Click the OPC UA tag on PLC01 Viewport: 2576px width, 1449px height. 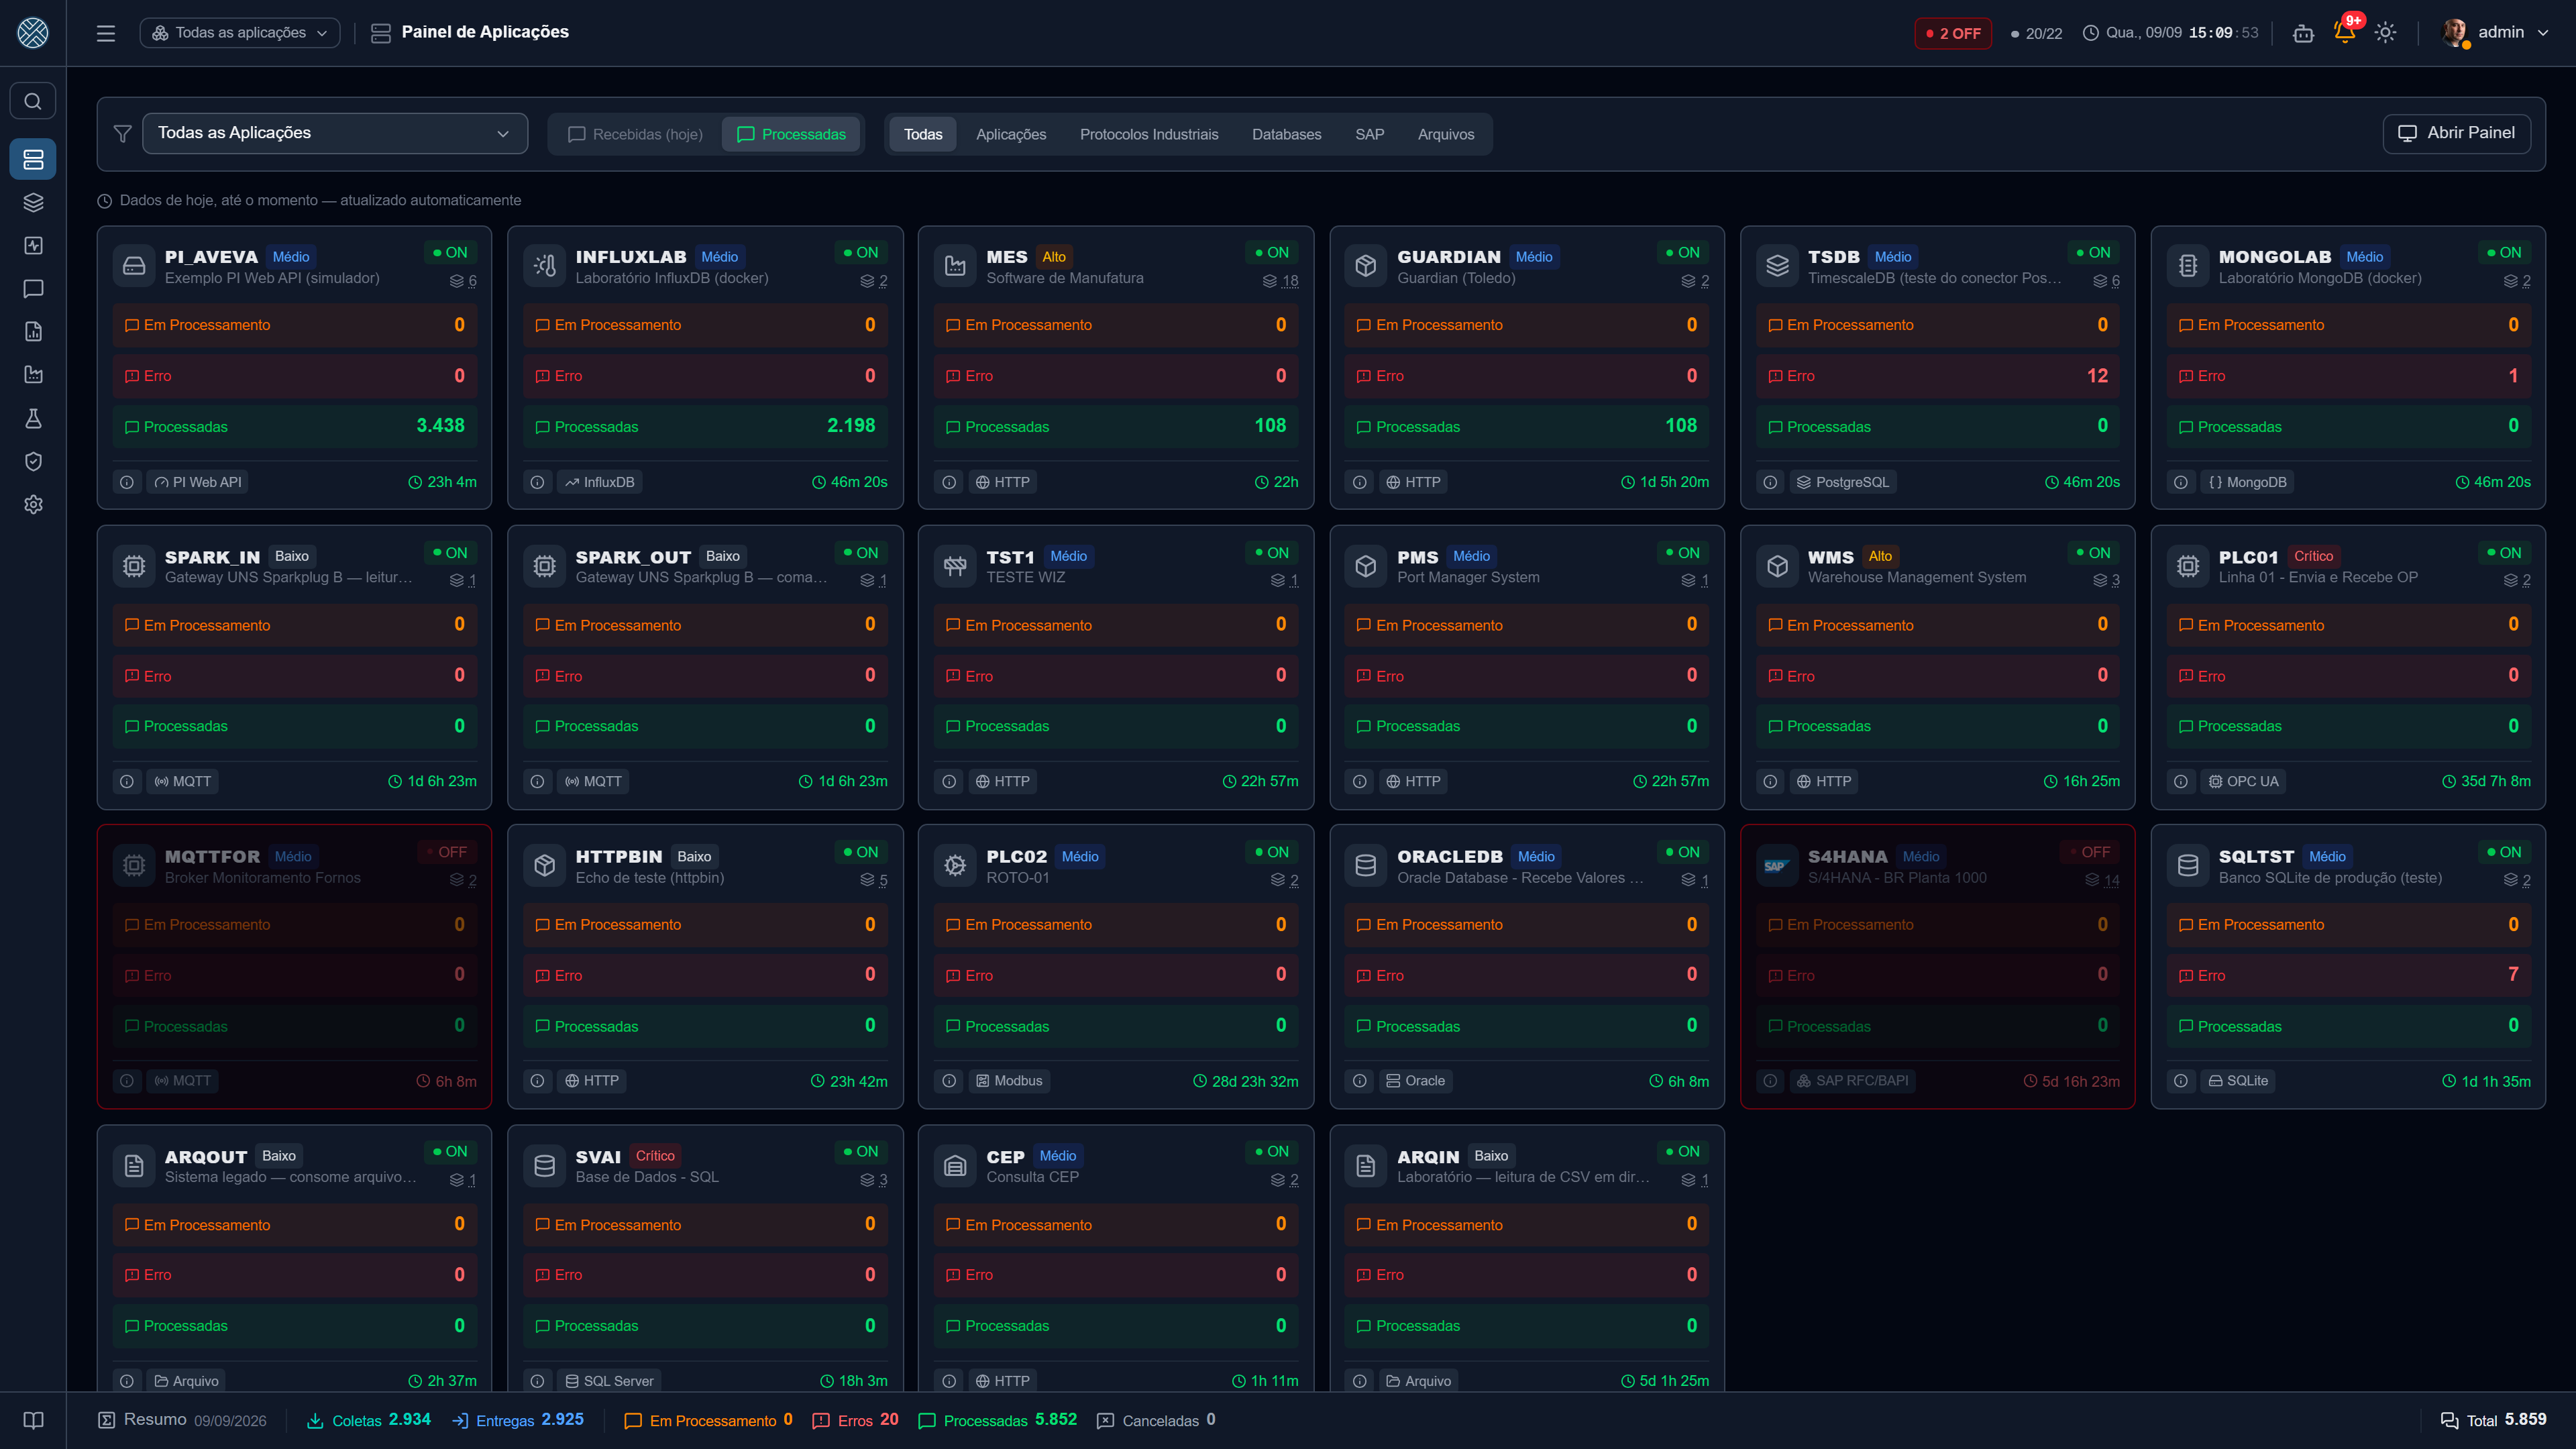(x=2243, y=781)
